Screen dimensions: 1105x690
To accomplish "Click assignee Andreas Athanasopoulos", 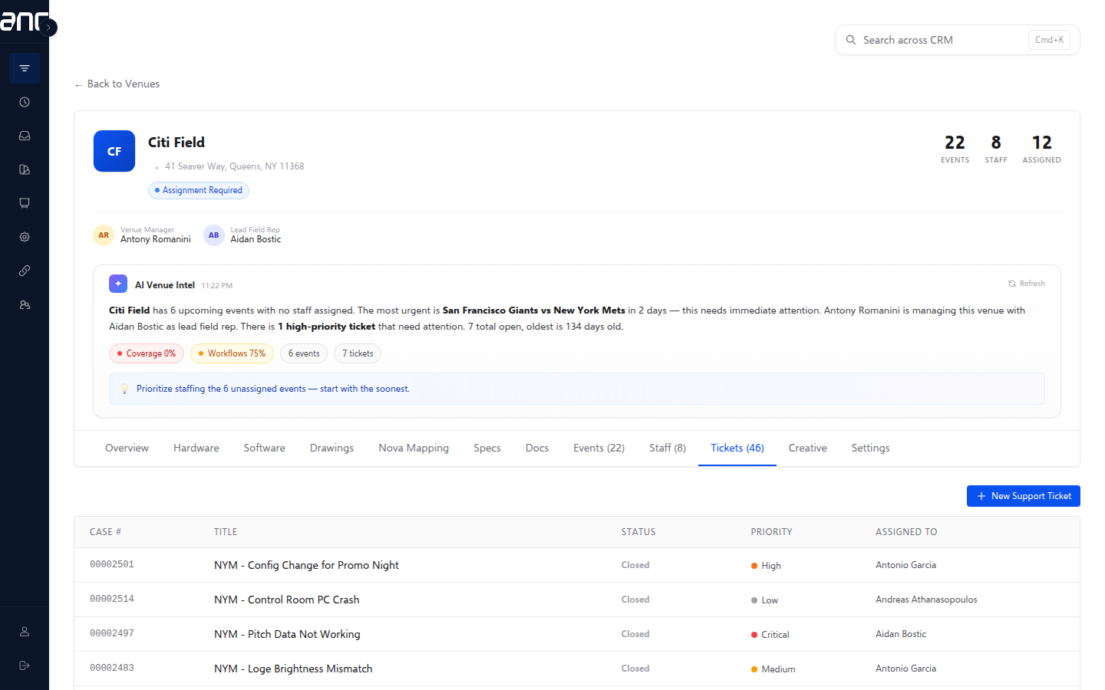I will (x=926, y=600).
